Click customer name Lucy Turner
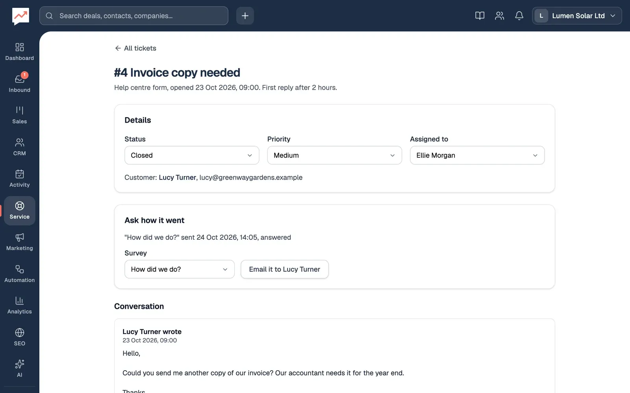The height and width of the screenshot is (393, 630). pyautogui.click(x=177, y=177)
